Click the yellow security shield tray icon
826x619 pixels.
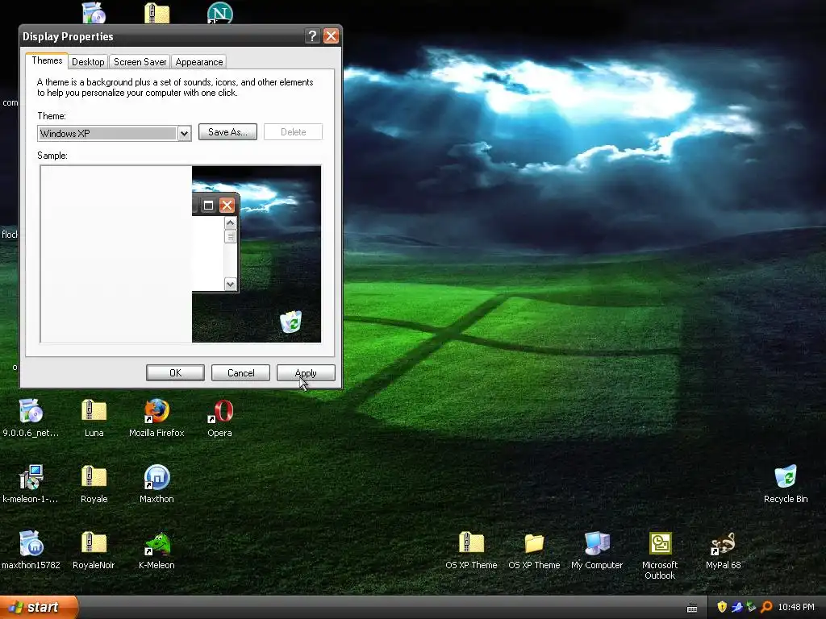click(x=722, y=607)
